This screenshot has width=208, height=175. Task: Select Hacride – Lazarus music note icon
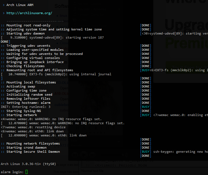coord(75,4)
